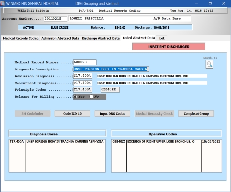The height and width of the screenshot is (192, 231).
Task: Click the Diagnosis Codes header
Action: [x=57, y=134]
